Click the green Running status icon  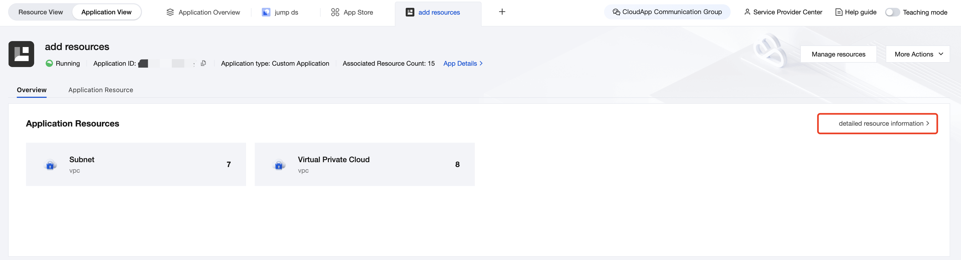(x=49, y=63)
